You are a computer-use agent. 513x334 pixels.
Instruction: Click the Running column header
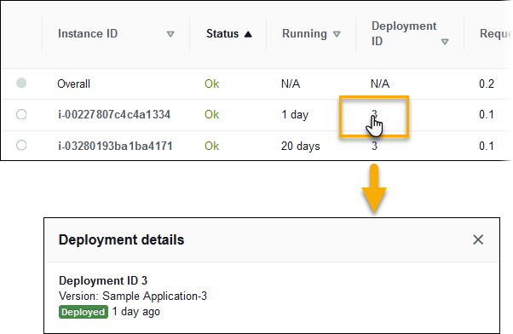tap(304, 34)
